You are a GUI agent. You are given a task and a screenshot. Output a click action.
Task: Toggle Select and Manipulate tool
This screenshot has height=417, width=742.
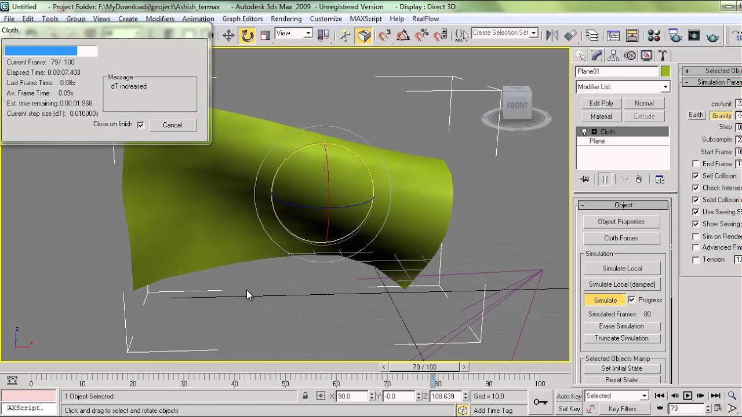[x=345, y=36]
